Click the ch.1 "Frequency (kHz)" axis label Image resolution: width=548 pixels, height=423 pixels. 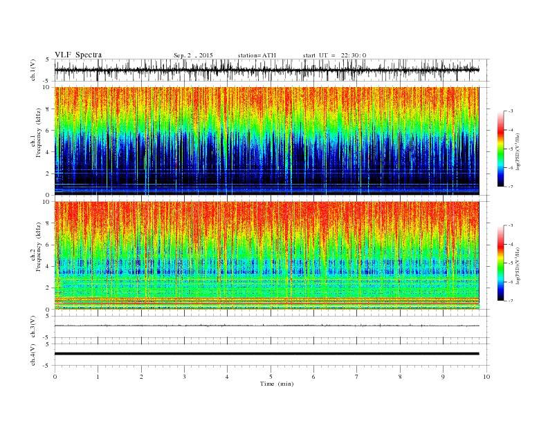39,133
